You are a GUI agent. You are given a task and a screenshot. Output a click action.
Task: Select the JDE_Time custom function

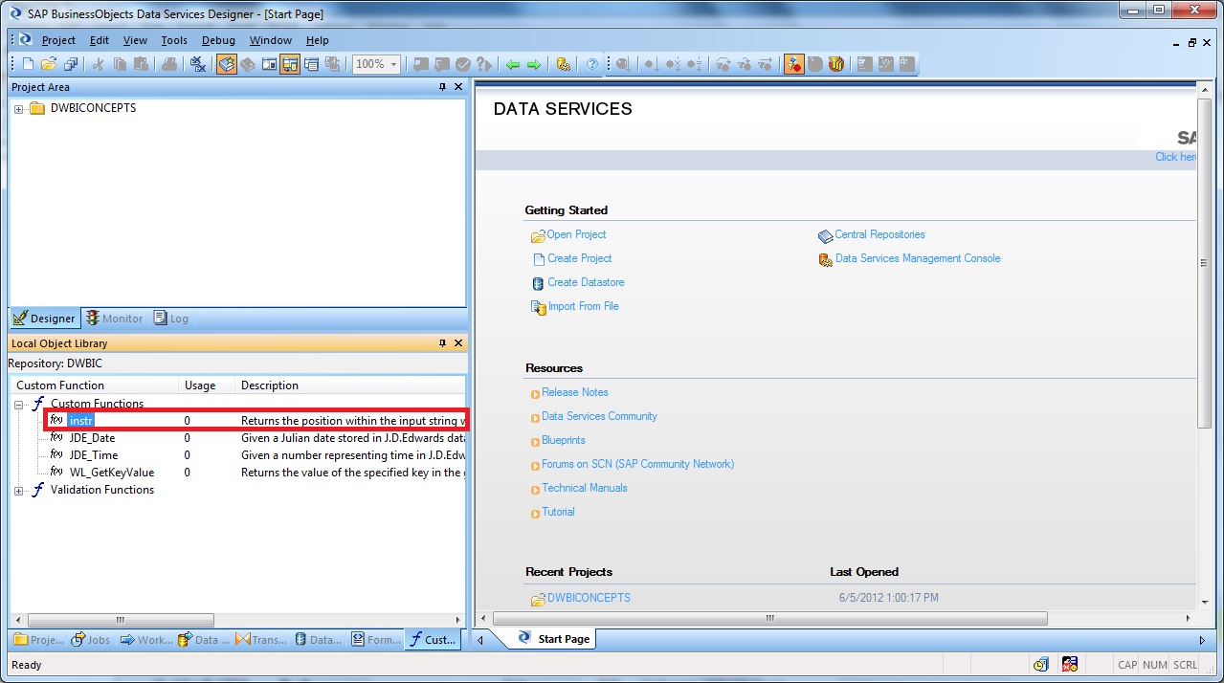click(x=94, y=455)
